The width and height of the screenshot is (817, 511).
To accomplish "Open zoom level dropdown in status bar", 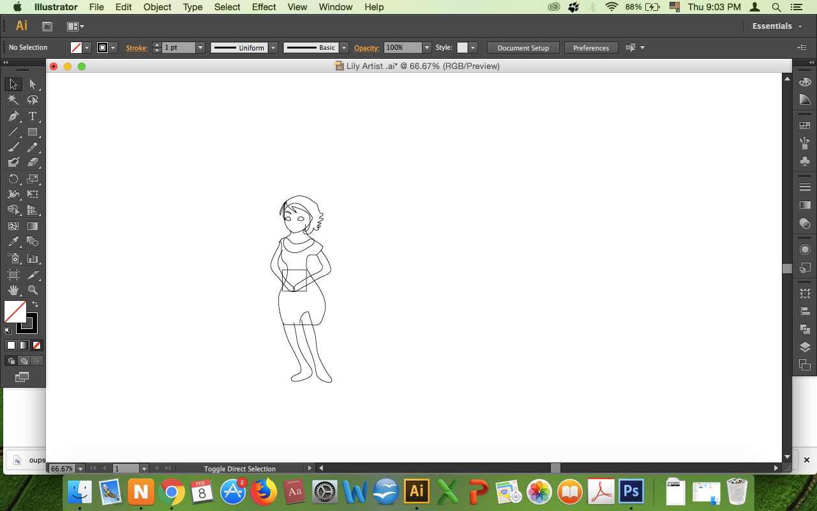I will coord(80,469).
